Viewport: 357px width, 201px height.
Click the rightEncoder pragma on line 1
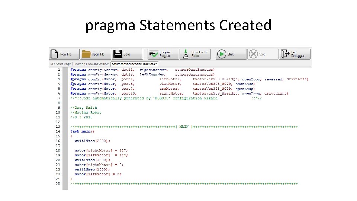[142, 70]
